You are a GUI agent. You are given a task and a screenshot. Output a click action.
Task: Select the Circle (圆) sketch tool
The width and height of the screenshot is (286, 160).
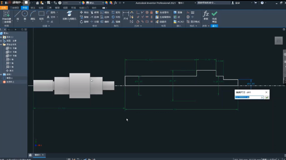(x=25, y=16)
